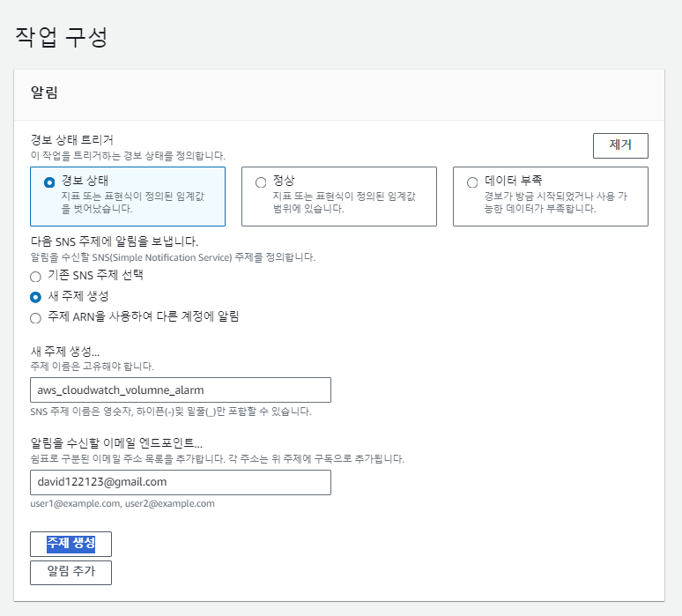Image resolution: width=682 pixels, height=616 pixels.
Task: Click the 작업 구성 page title
Action: pyautogui.click(x=61, y=36)
